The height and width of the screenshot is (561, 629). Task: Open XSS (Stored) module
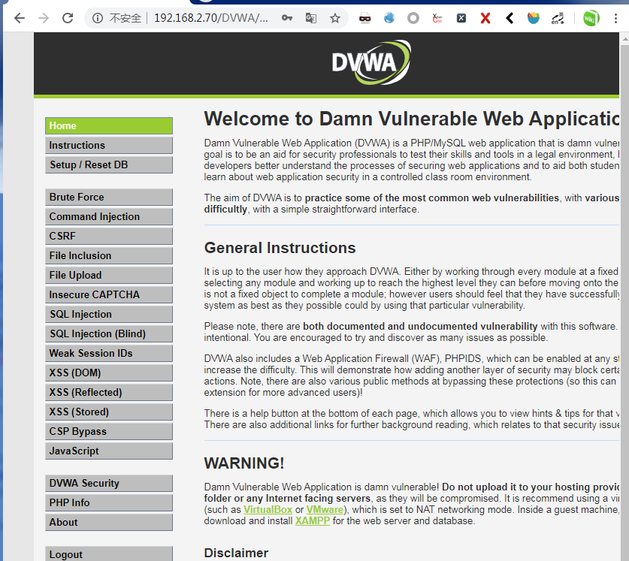click(109, 412)
